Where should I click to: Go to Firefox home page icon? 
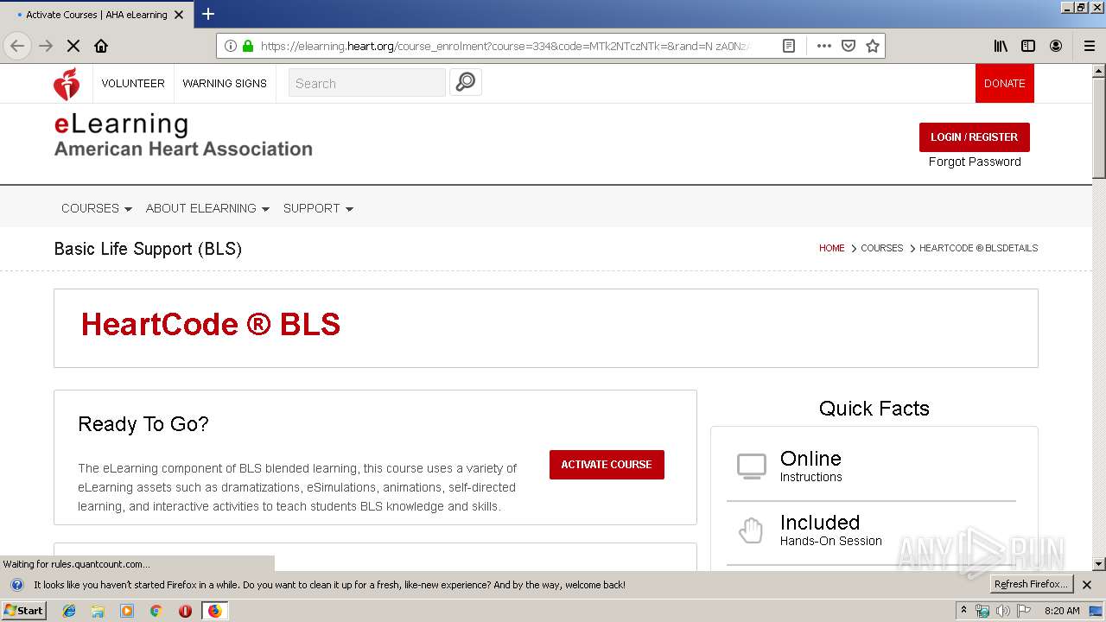pos(101,46)
